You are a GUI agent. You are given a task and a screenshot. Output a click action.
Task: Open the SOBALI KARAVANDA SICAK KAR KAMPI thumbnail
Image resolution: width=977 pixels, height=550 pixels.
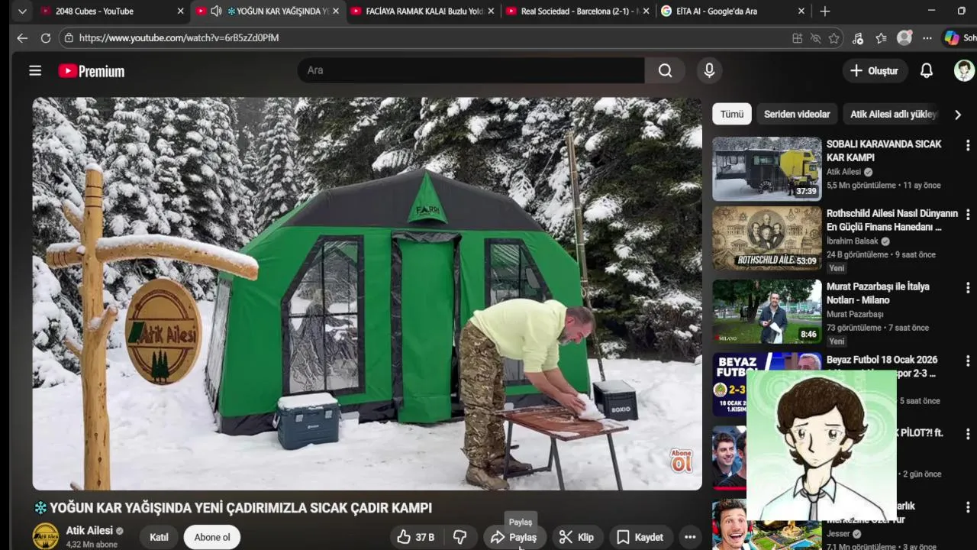(767, 169)
